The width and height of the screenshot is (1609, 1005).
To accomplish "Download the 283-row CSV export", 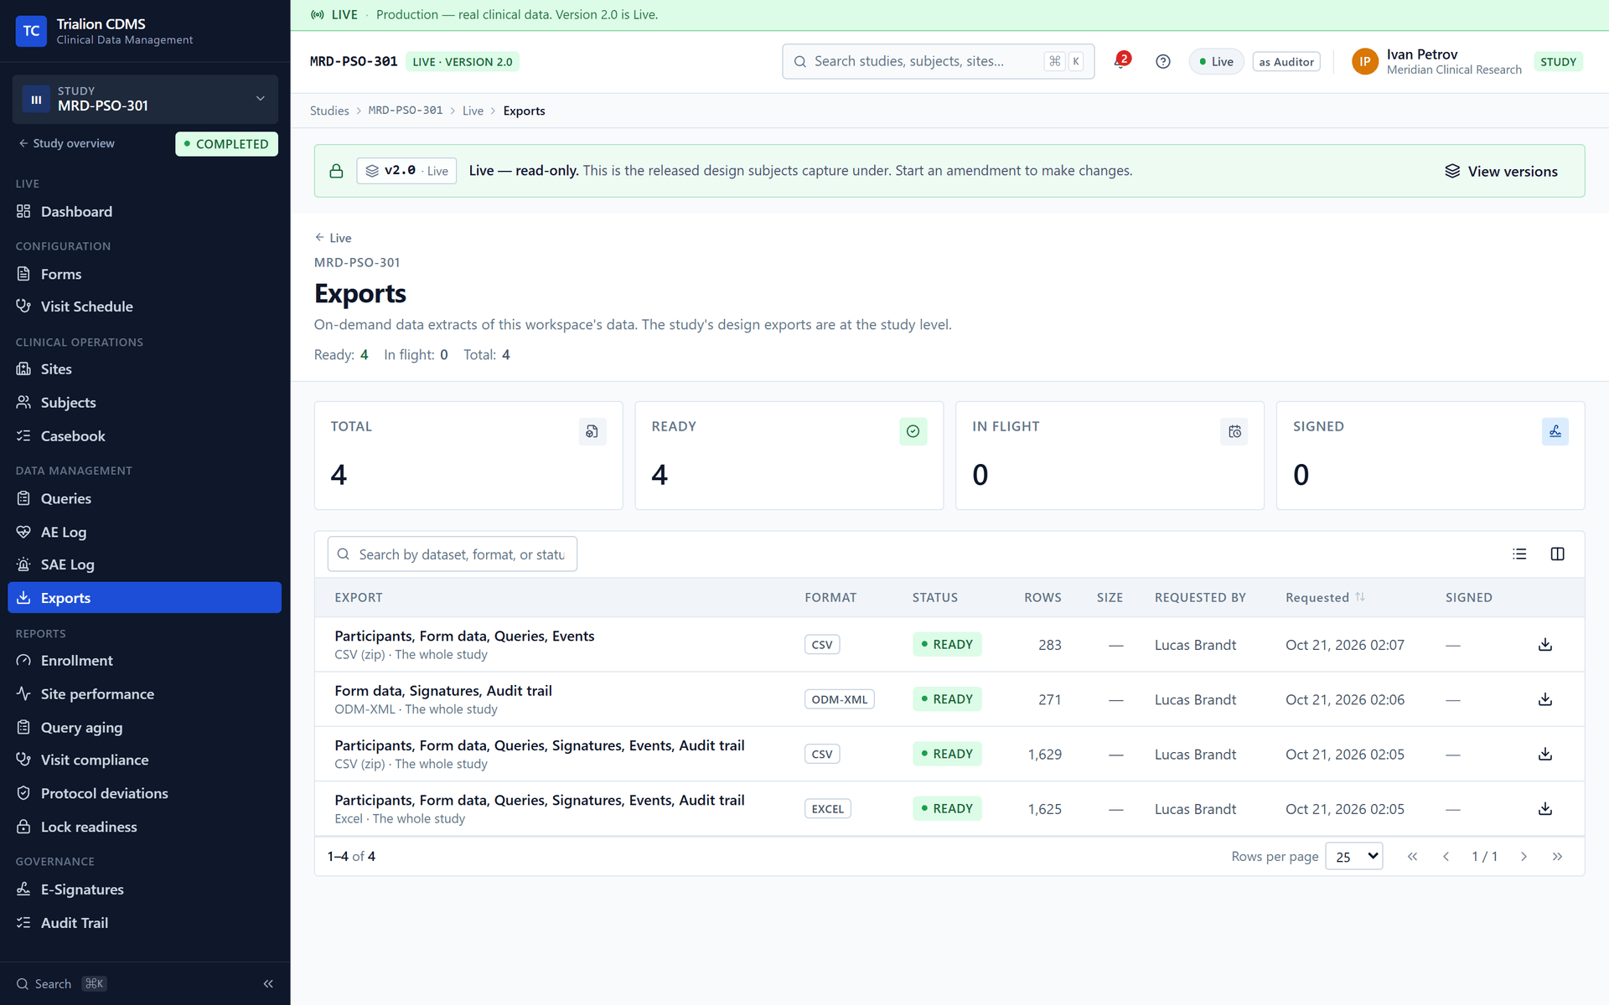I will (1545, 645).
